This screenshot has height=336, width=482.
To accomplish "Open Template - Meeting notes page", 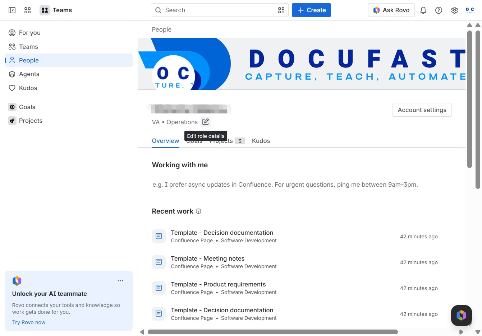I will click(x=208, y=258).
